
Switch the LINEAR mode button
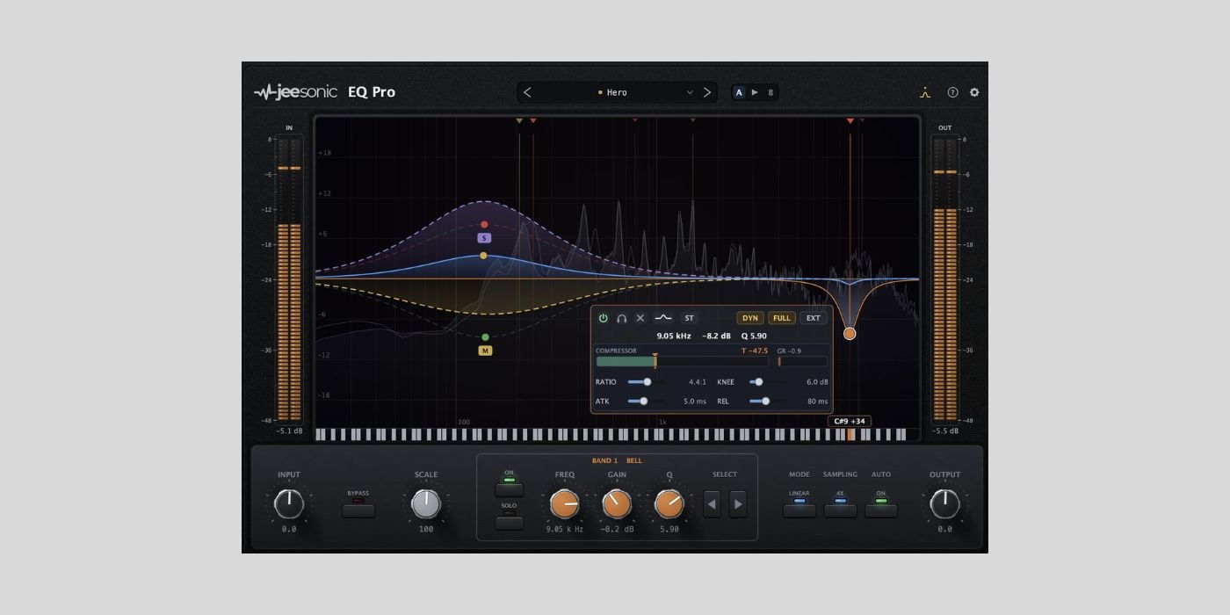pyautogui.click(x=799, y=510)
